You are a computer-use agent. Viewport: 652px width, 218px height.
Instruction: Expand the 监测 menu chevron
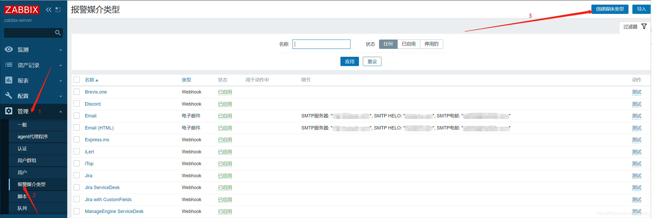pyautogui.click(x=61, y=50)
